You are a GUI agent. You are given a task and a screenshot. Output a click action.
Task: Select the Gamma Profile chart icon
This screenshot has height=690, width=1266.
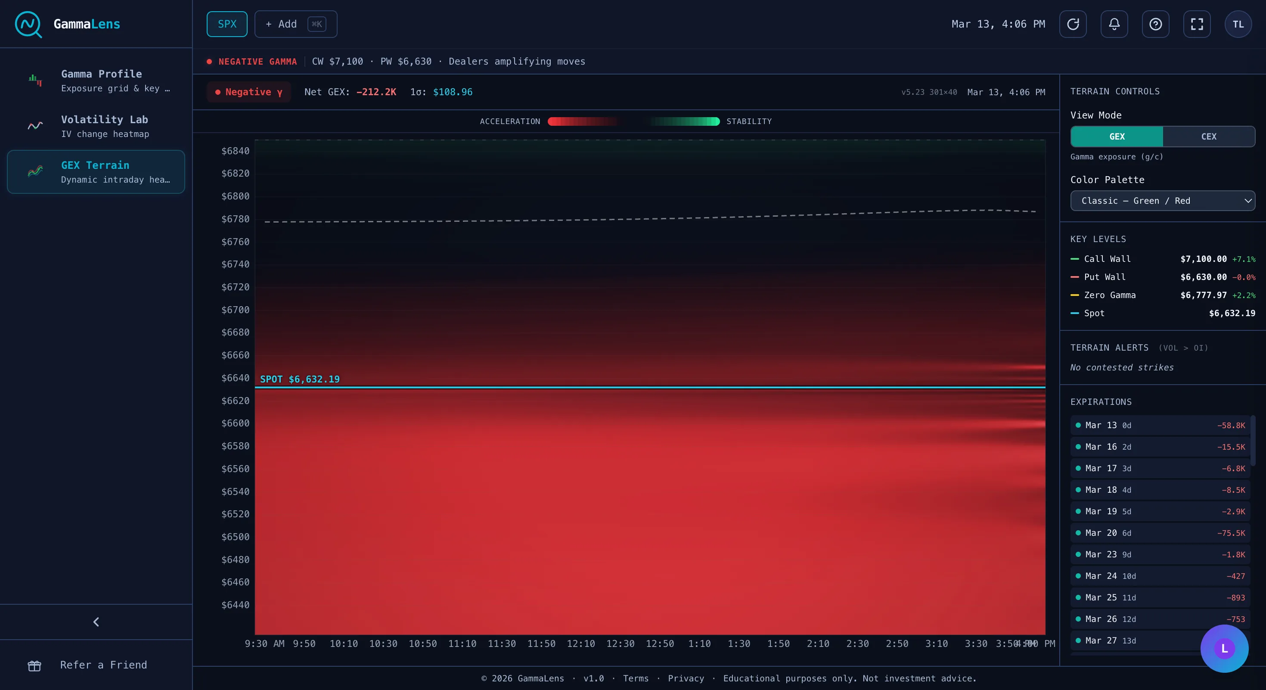35,80
